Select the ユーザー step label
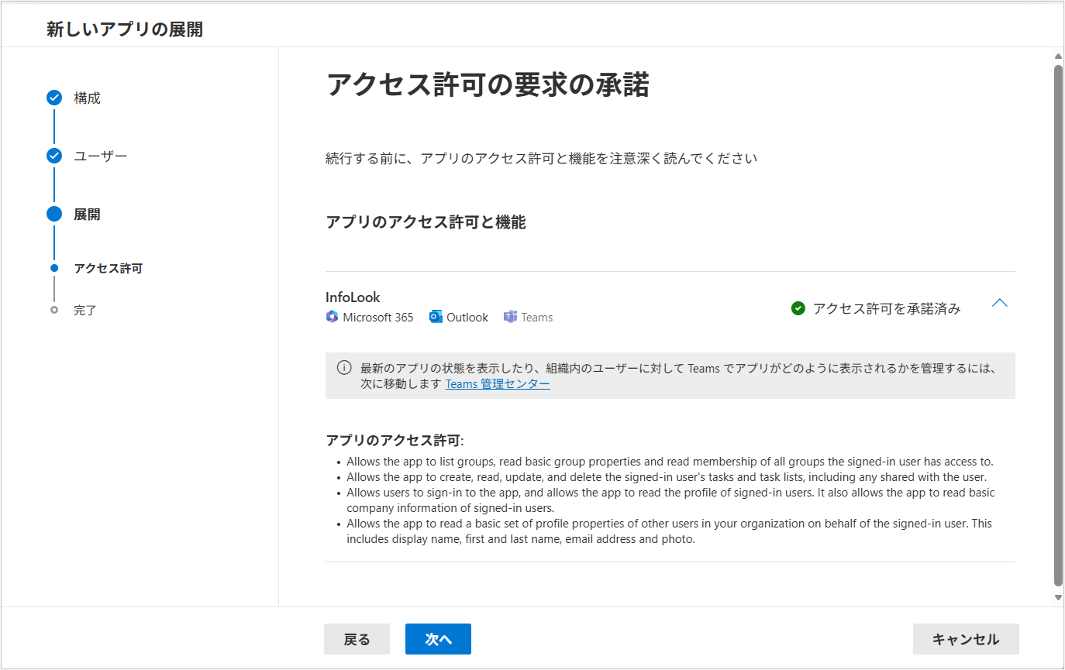1065x670 pixels. pos(100,156)
